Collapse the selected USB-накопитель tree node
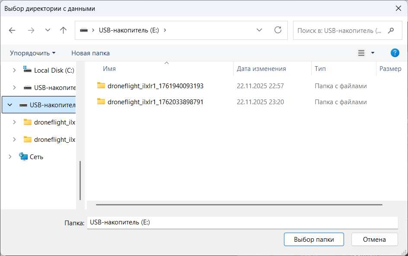408x256 pixels. point(10,105)
